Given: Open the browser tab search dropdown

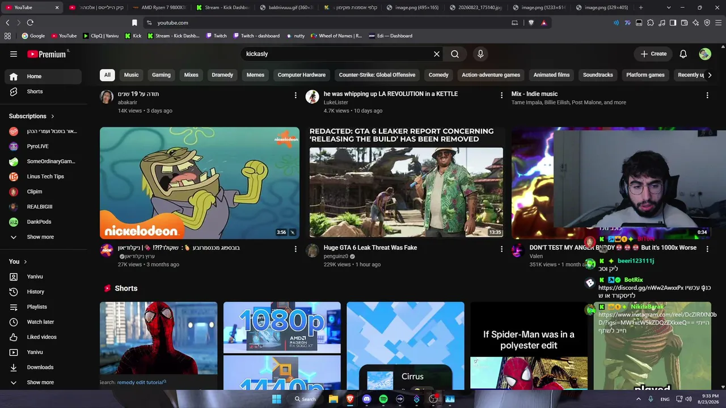Looking at the screenshot, I should (669, 7).
